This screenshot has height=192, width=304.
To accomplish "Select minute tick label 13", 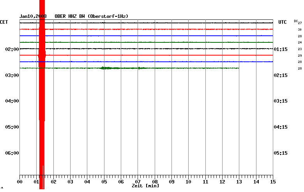I will 239,182.
